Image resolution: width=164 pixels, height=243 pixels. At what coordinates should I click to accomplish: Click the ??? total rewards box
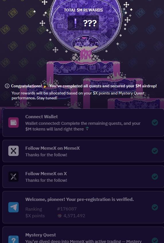point(83,23)
